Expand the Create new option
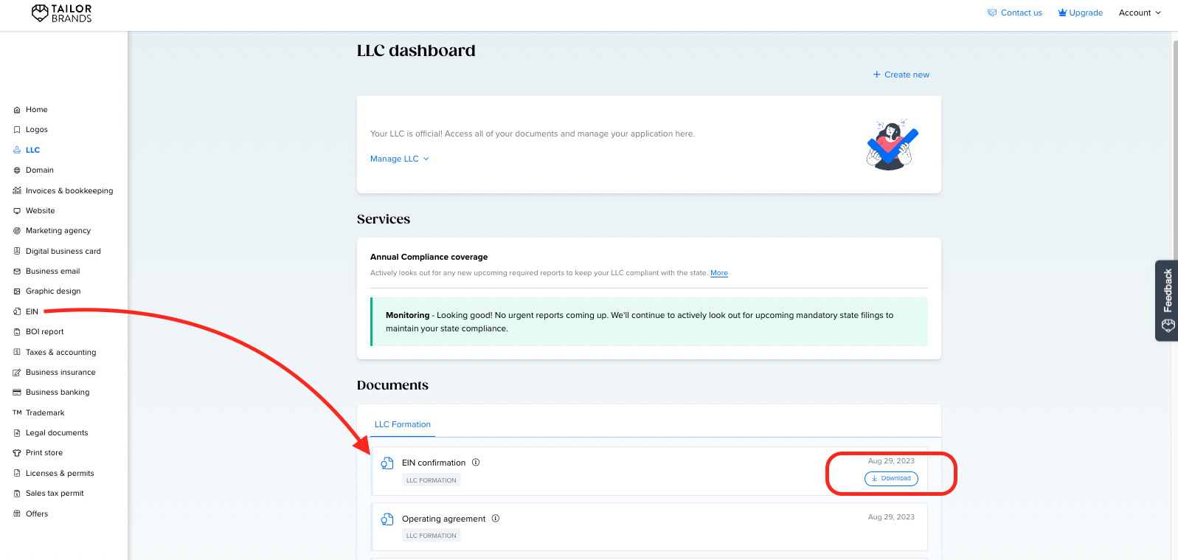1178x560 pixels. click(901, 75)
